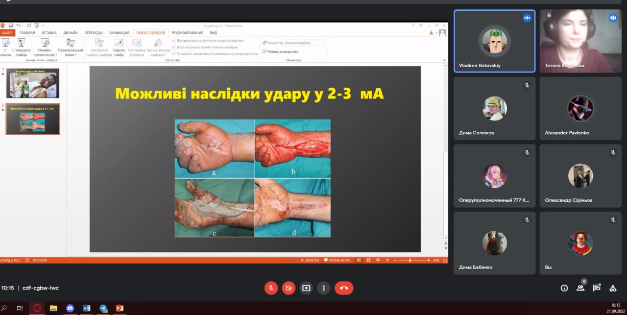
Task: Switch to the ГЛАВНАЯ ribbon tab
Action: [27, 32]
